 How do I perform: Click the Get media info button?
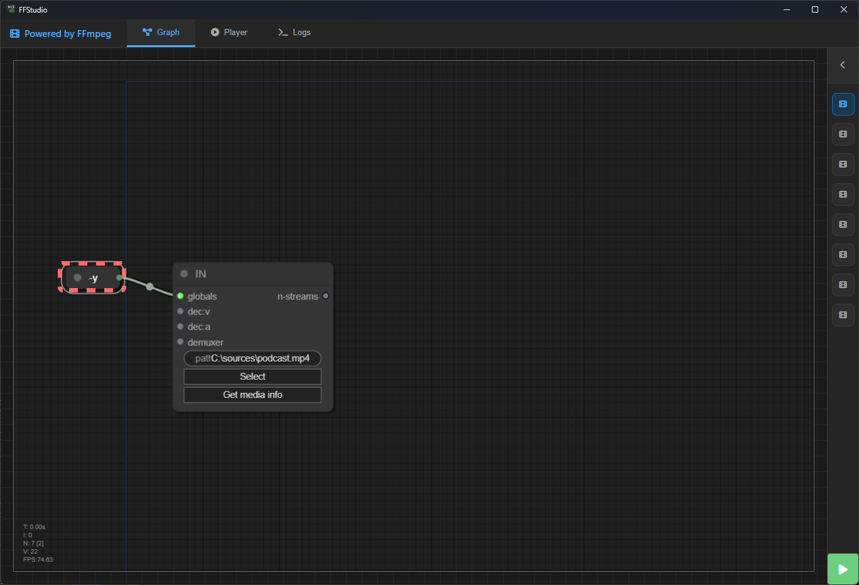252,395
